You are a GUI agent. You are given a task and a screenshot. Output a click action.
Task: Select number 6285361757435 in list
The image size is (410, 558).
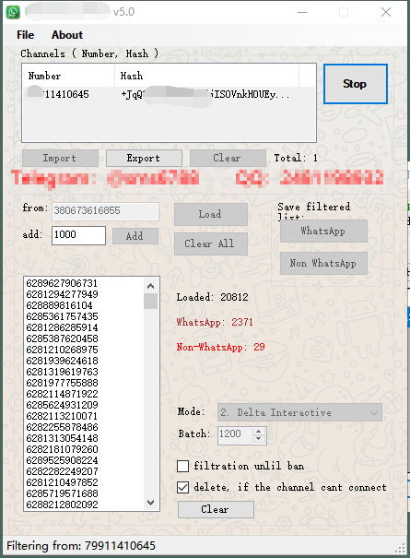(62, 316)
